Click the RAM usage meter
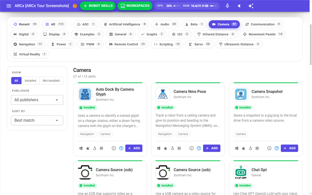Viewport: 312px width, 195px height. (x=200, y=6)
